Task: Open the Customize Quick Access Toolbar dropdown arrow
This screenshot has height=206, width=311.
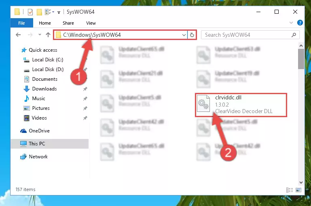Action: 59,12
